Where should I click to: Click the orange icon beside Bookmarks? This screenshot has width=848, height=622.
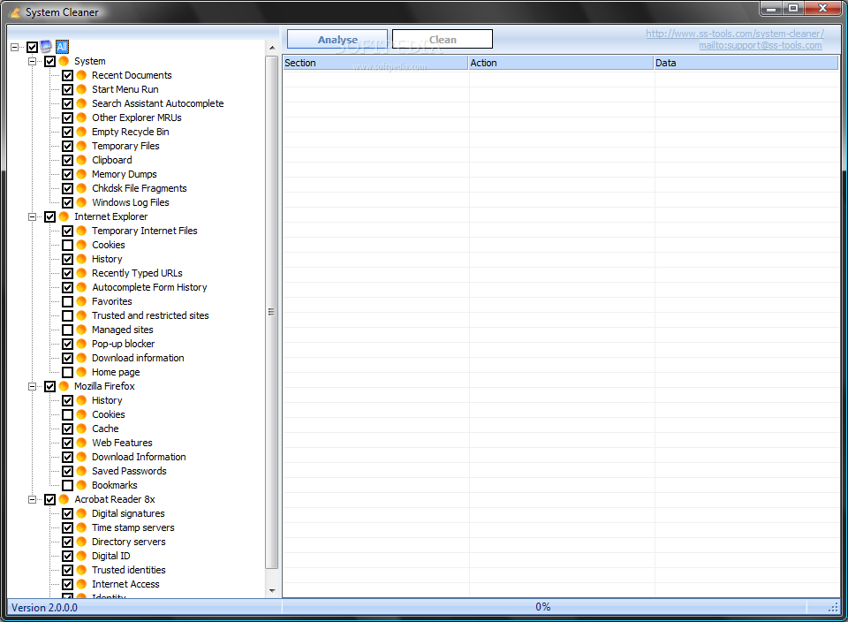click(81, 485)
